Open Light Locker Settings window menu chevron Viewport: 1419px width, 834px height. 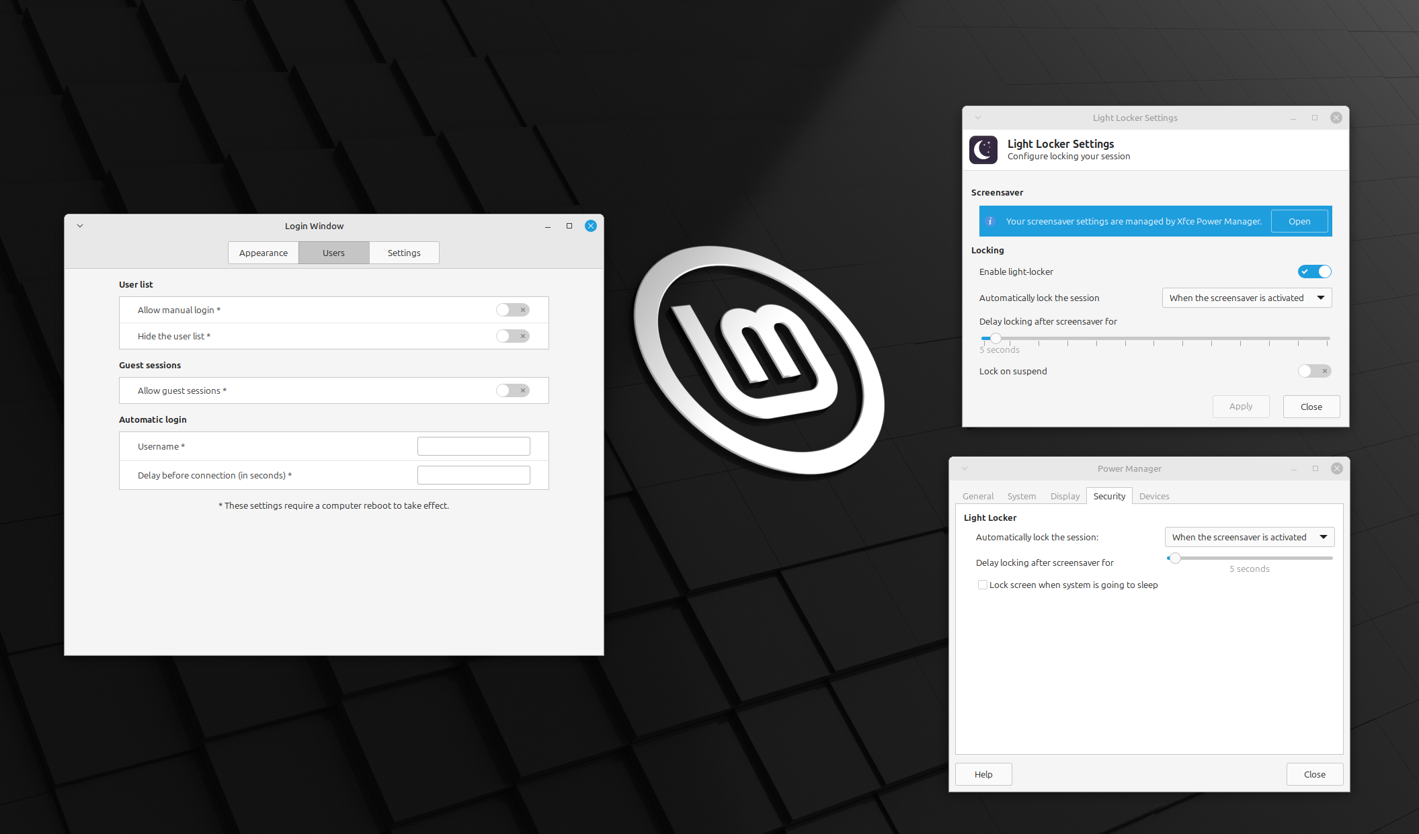978,118
